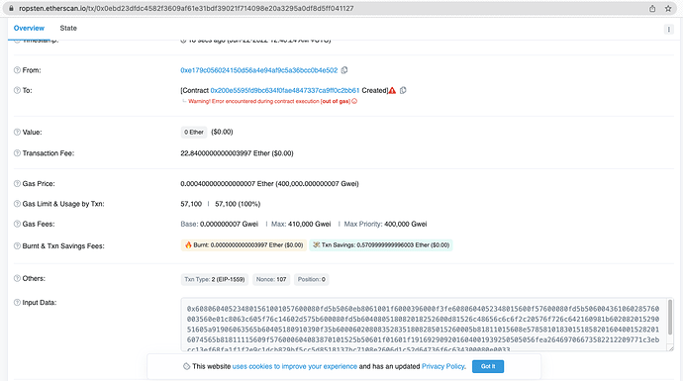Open the State tab
683x381 pixels.
[x=68, y=29]
